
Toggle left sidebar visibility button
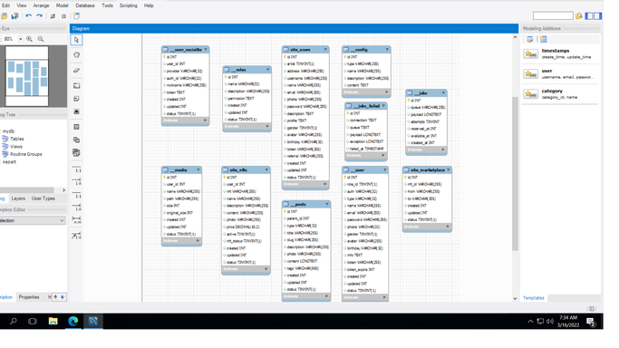pos(589,15)
